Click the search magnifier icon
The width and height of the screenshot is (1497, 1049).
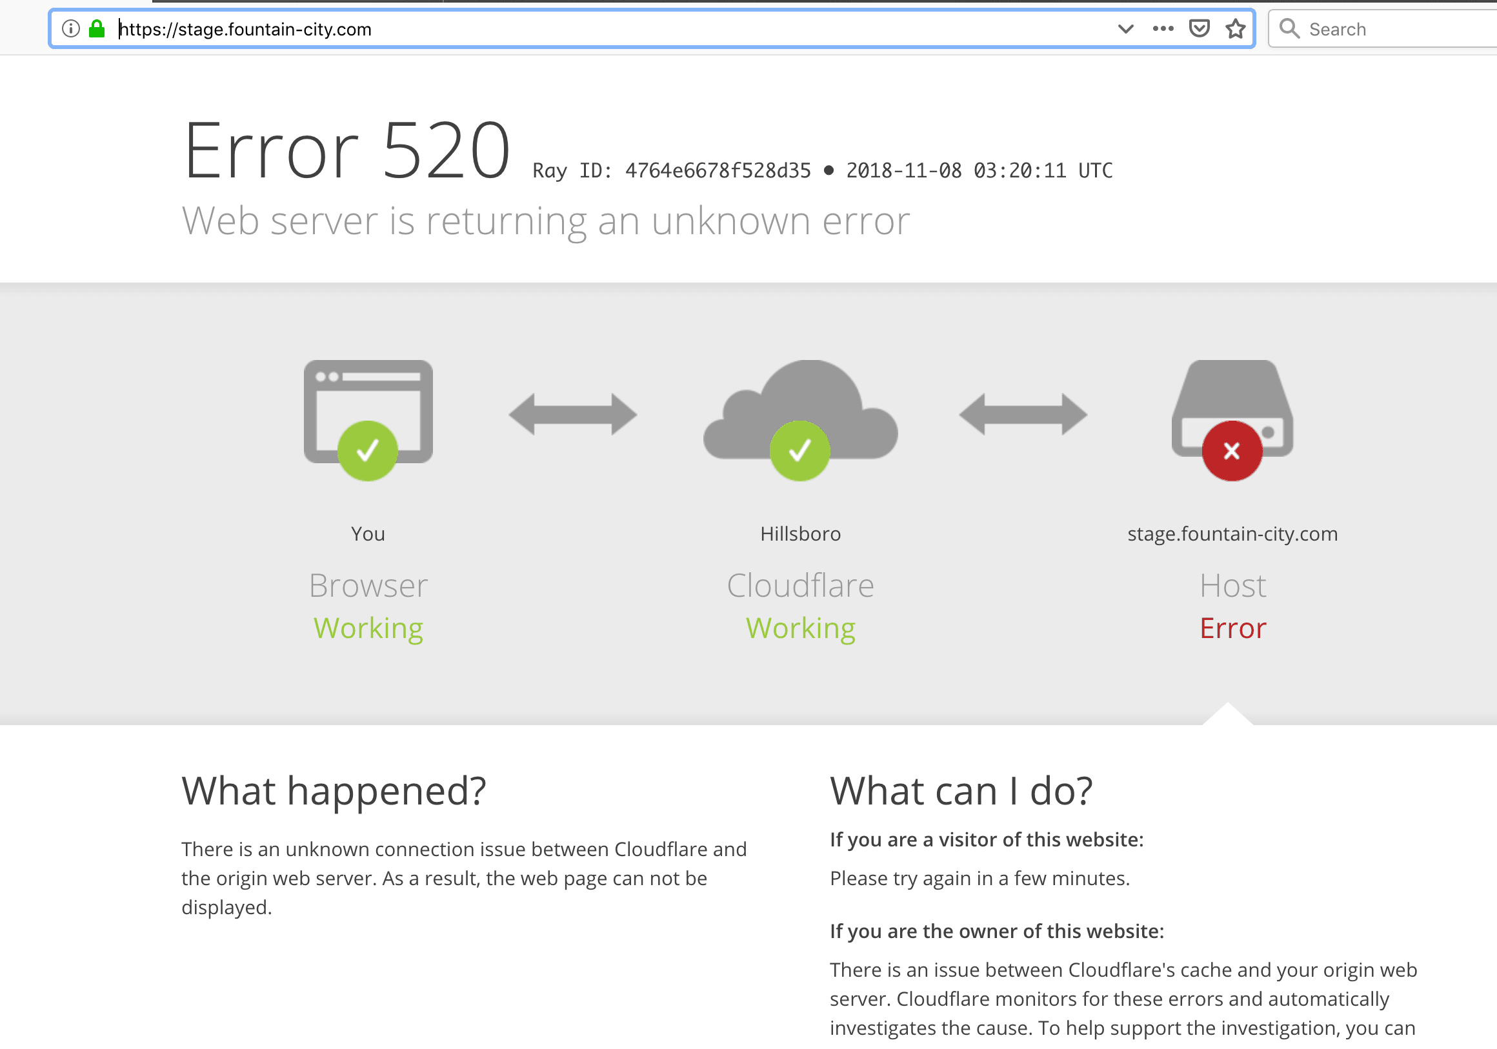pos(1290,28)
